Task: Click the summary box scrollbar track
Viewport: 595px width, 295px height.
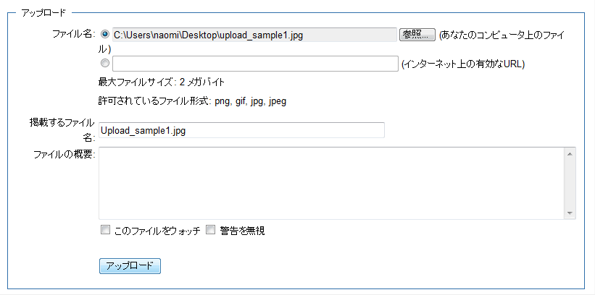Action: 570,183
